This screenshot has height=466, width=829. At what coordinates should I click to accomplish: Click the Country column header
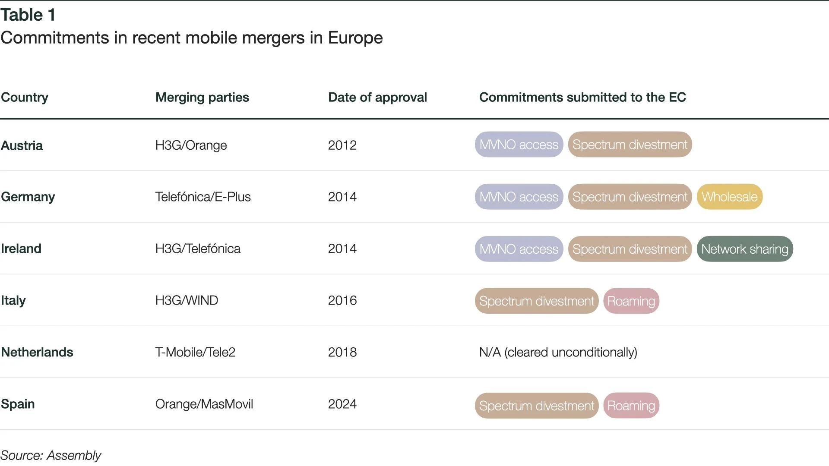[25, 98]
